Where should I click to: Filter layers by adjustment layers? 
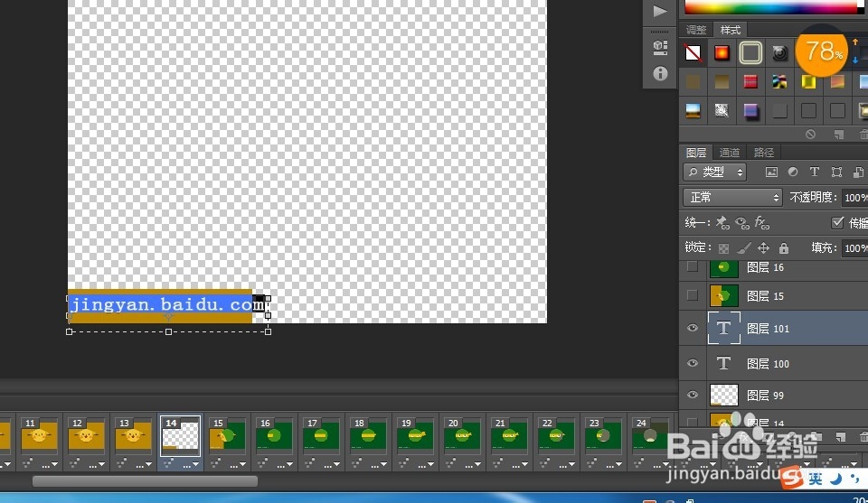tap(793, 172)
